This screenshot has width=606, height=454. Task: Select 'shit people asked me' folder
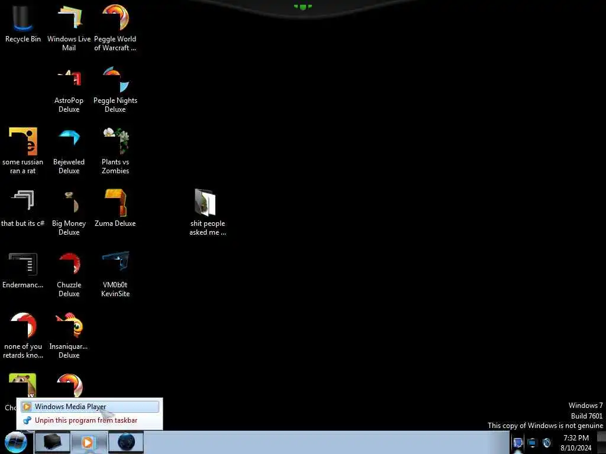[x=208, y=212]
